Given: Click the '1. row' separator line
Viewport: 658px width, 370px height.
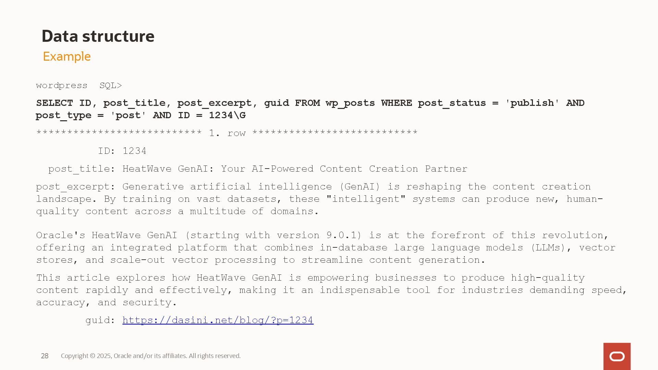Looking at the screenshot, I should (x=227, y=133).
